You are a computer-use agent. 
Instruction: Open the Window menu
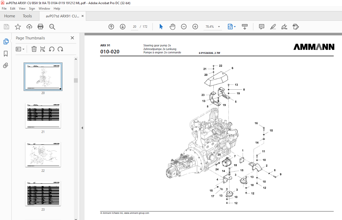(x=44, y=9)
